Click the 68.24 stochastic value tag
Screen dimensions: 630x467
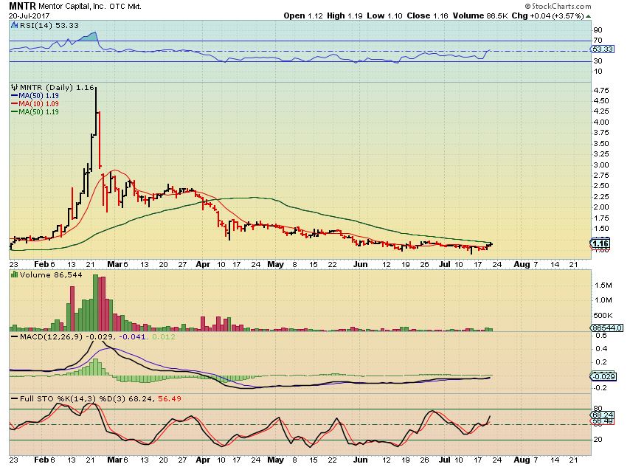(x=602, y=415)
